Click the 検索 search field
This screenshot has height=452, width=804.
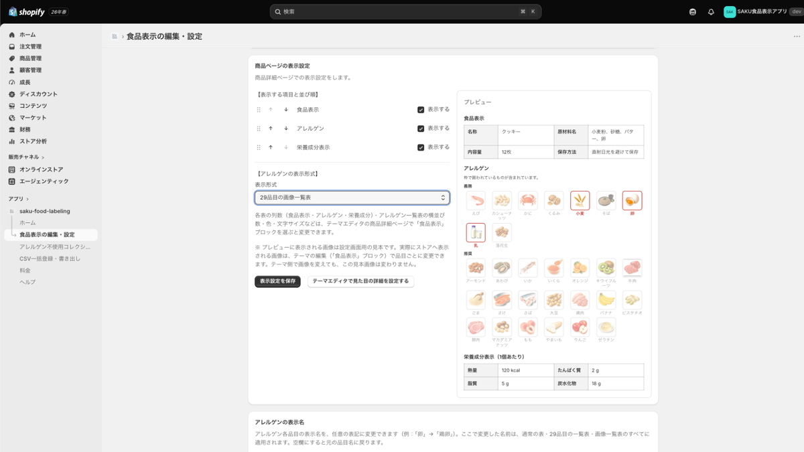(x=405, y=11)
